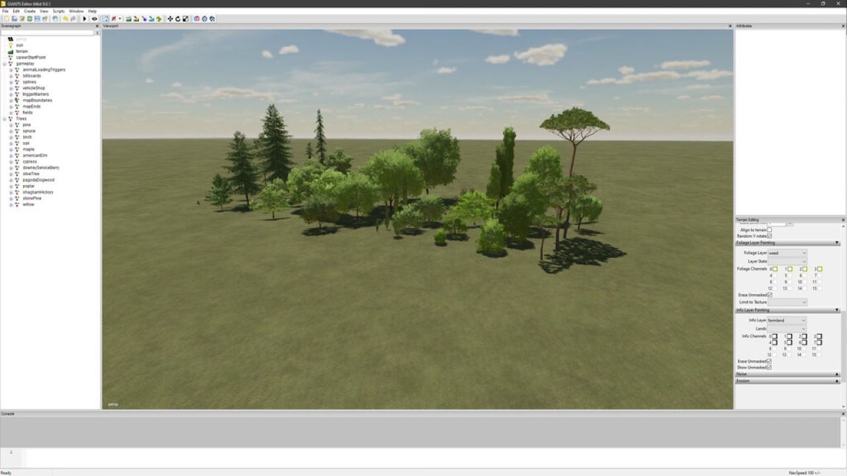
Task: Click the Terrain Foliage Paint mode icon
Action: [159, 19]
